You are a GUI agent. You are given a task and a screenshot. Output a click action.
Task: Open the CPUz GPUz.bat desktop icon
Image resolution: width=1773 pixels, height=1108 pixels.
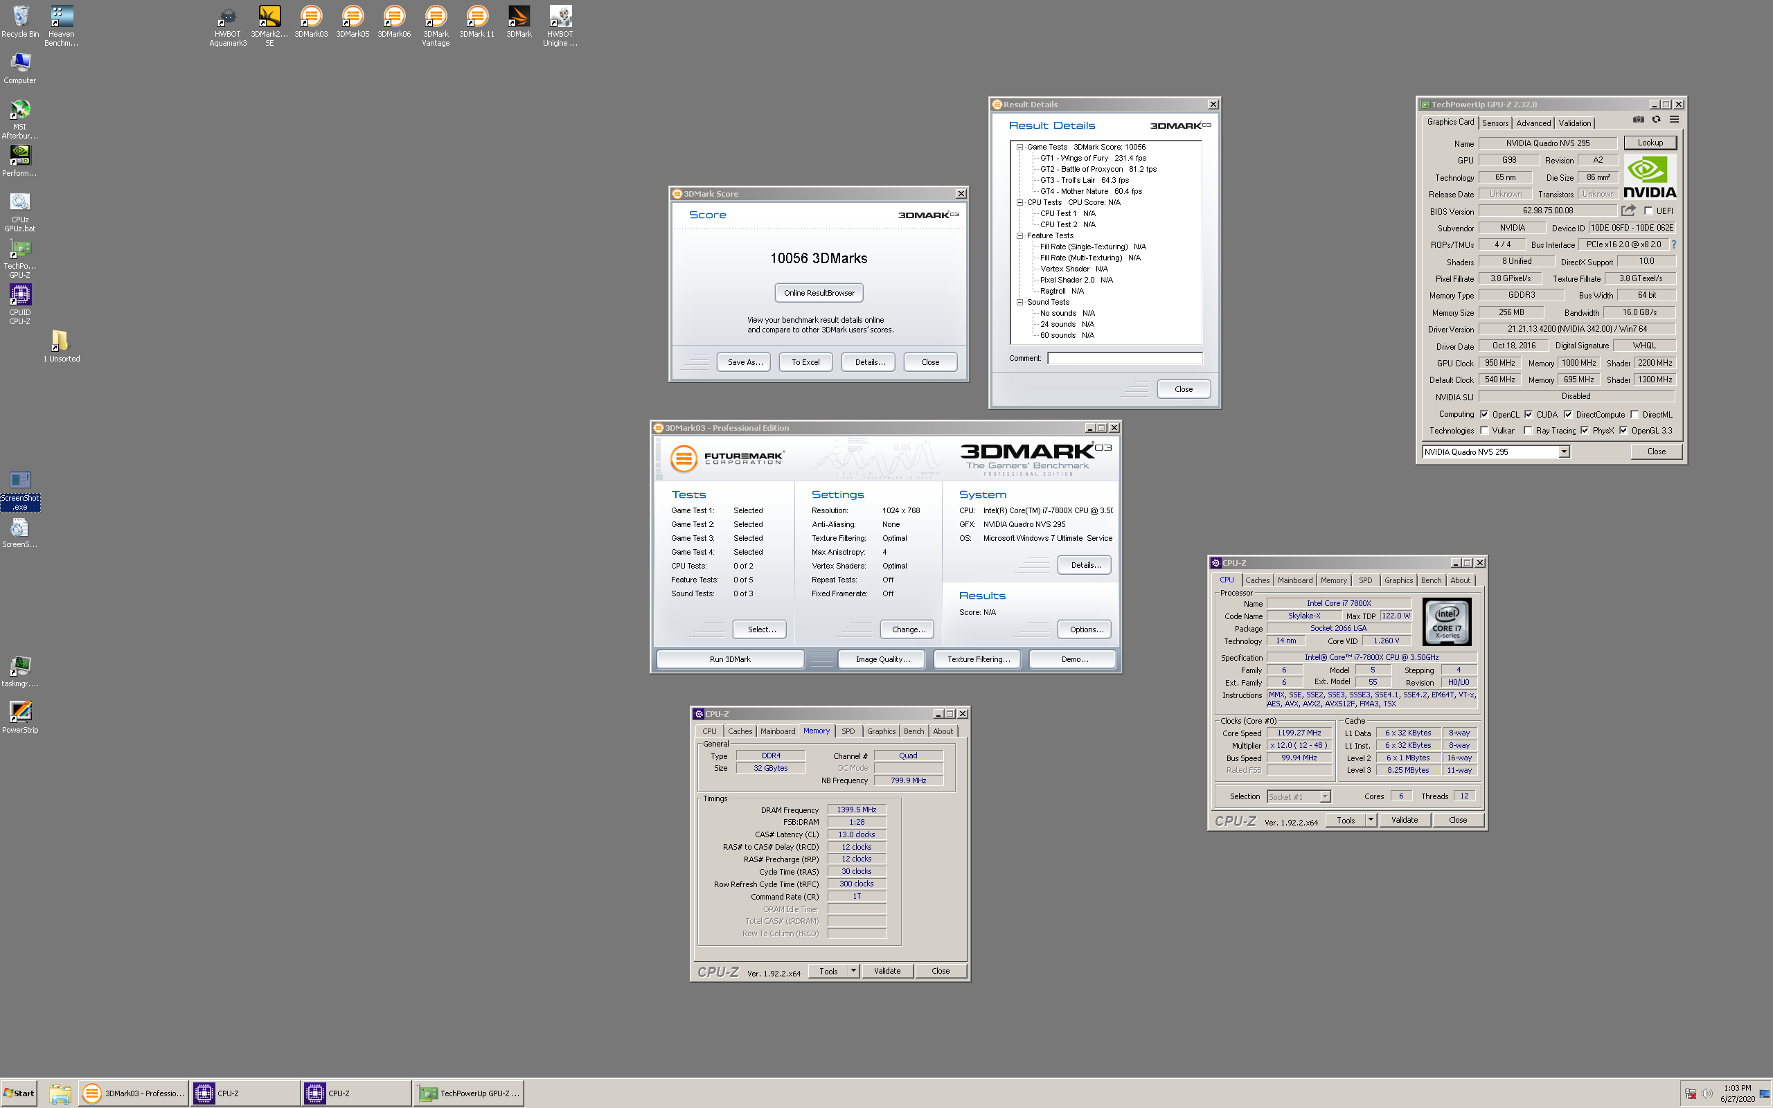pyautogui.click(x=20, y=213)
